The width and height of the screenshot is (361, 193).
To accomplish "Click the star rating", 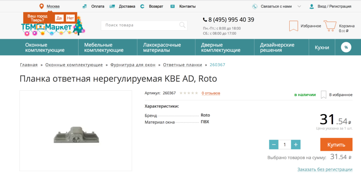I will tap(189, 93).
